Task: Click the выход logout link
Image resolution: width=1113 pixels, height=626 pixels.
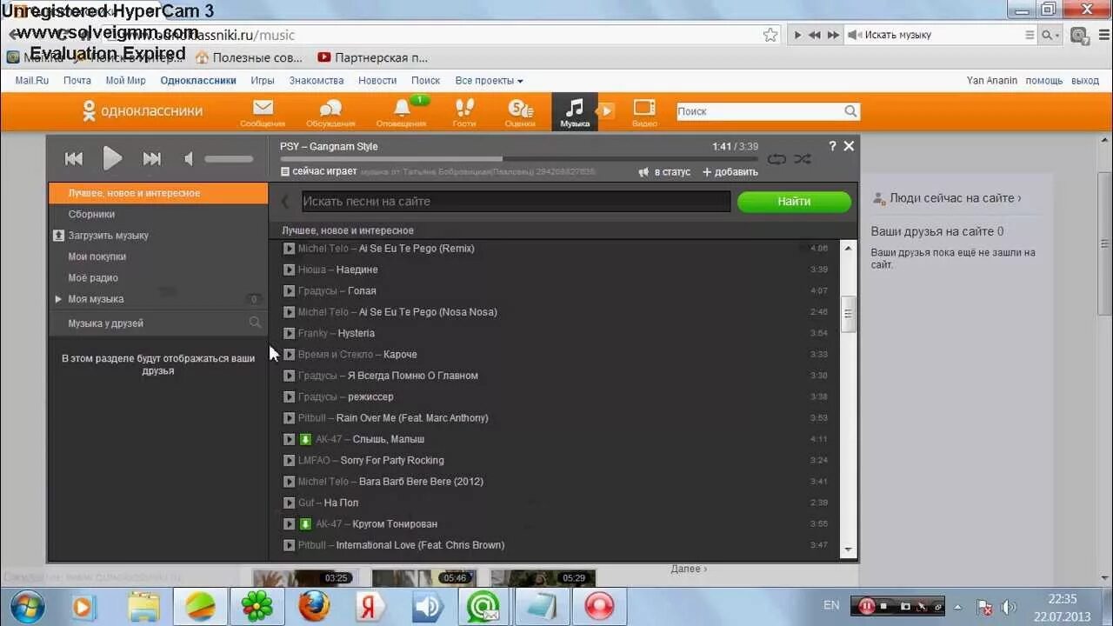Action: 1085,80
